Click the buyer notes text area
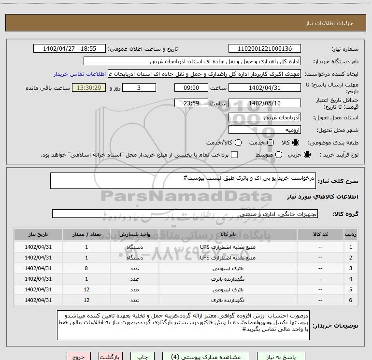Screen dimensions: 372x360 point(183,325)
